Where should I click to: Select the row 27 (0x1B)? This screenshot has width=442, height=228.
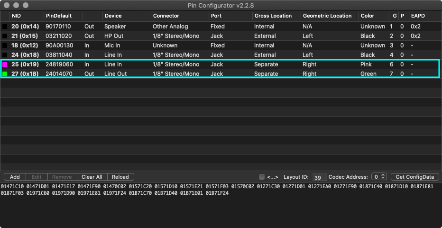pyautogui.click(x=221, y=74)
